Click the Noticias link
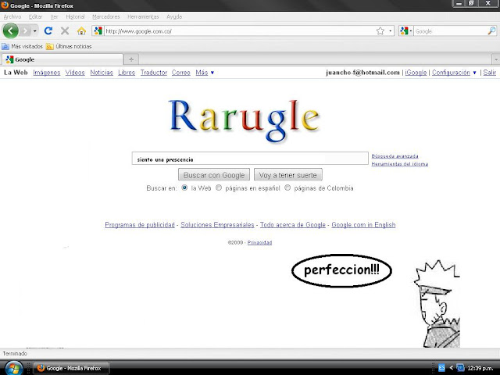The height and width of the screenshot is (375, 500). coord(102,73)
